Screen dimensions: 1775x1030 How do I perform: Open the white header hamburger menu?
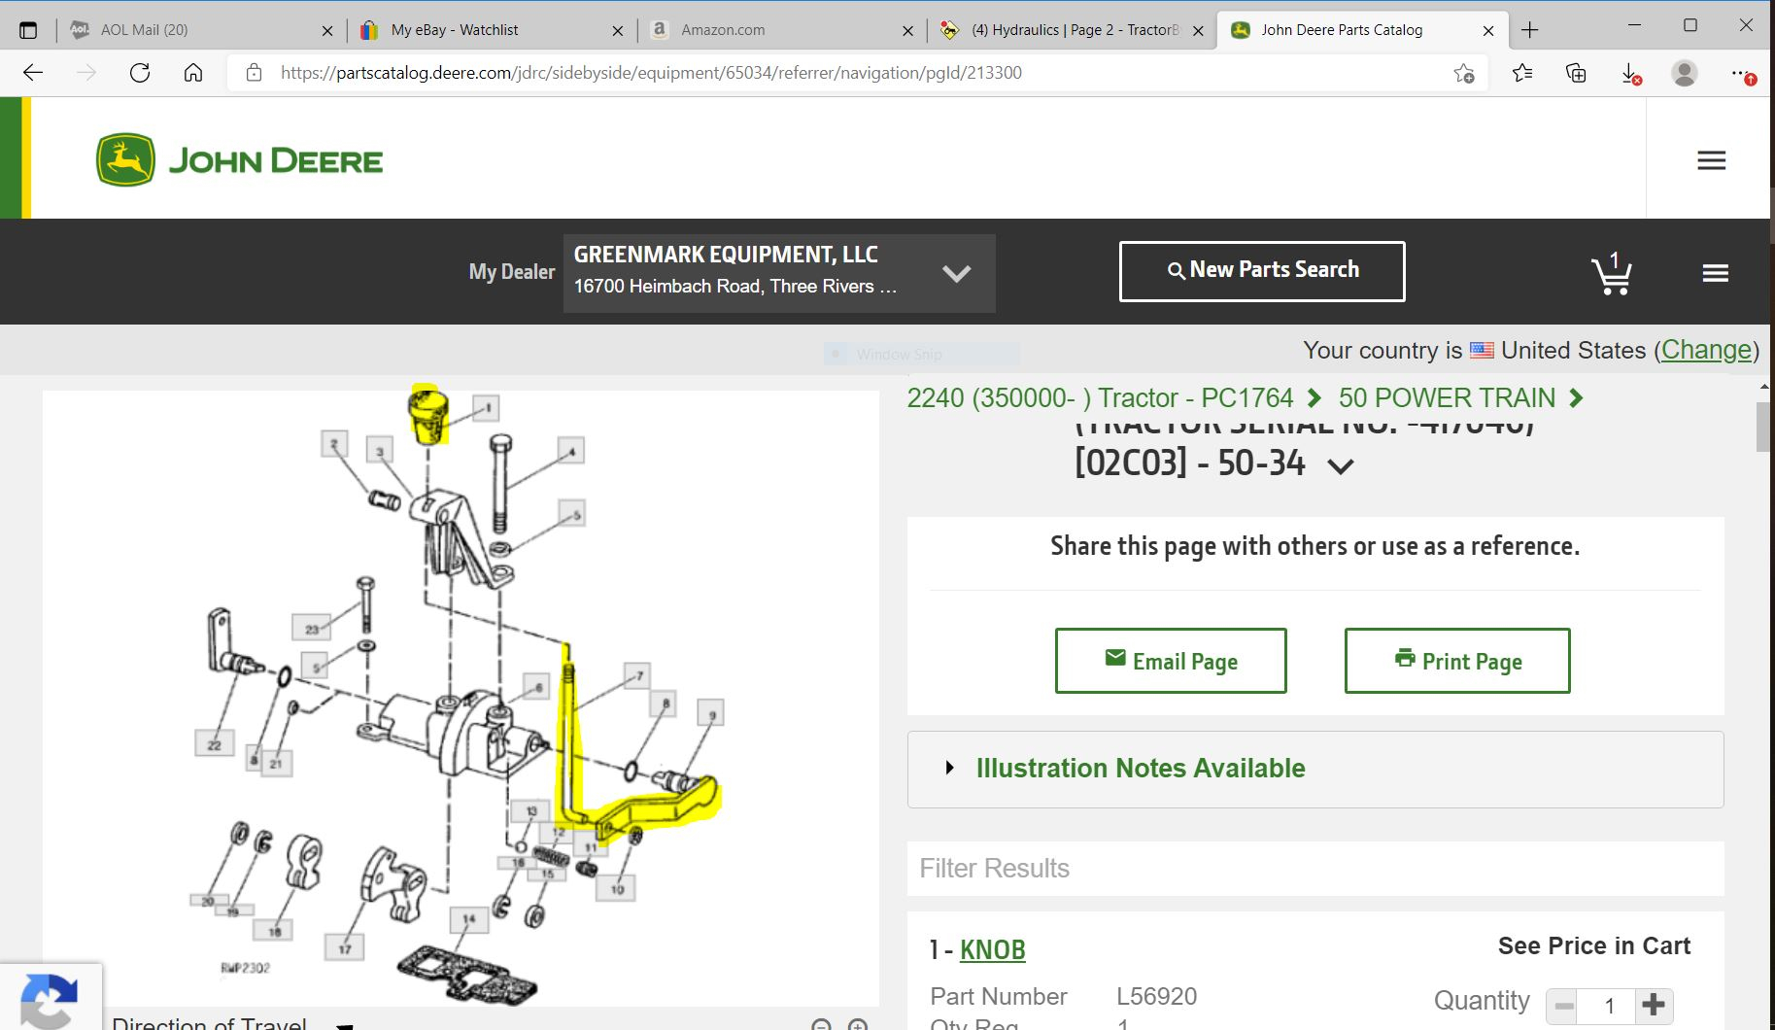[1712, 160]
